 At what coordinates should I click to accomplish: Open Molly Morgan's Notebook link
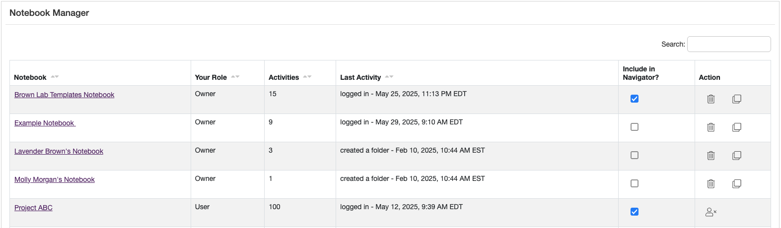coord(55,179)
